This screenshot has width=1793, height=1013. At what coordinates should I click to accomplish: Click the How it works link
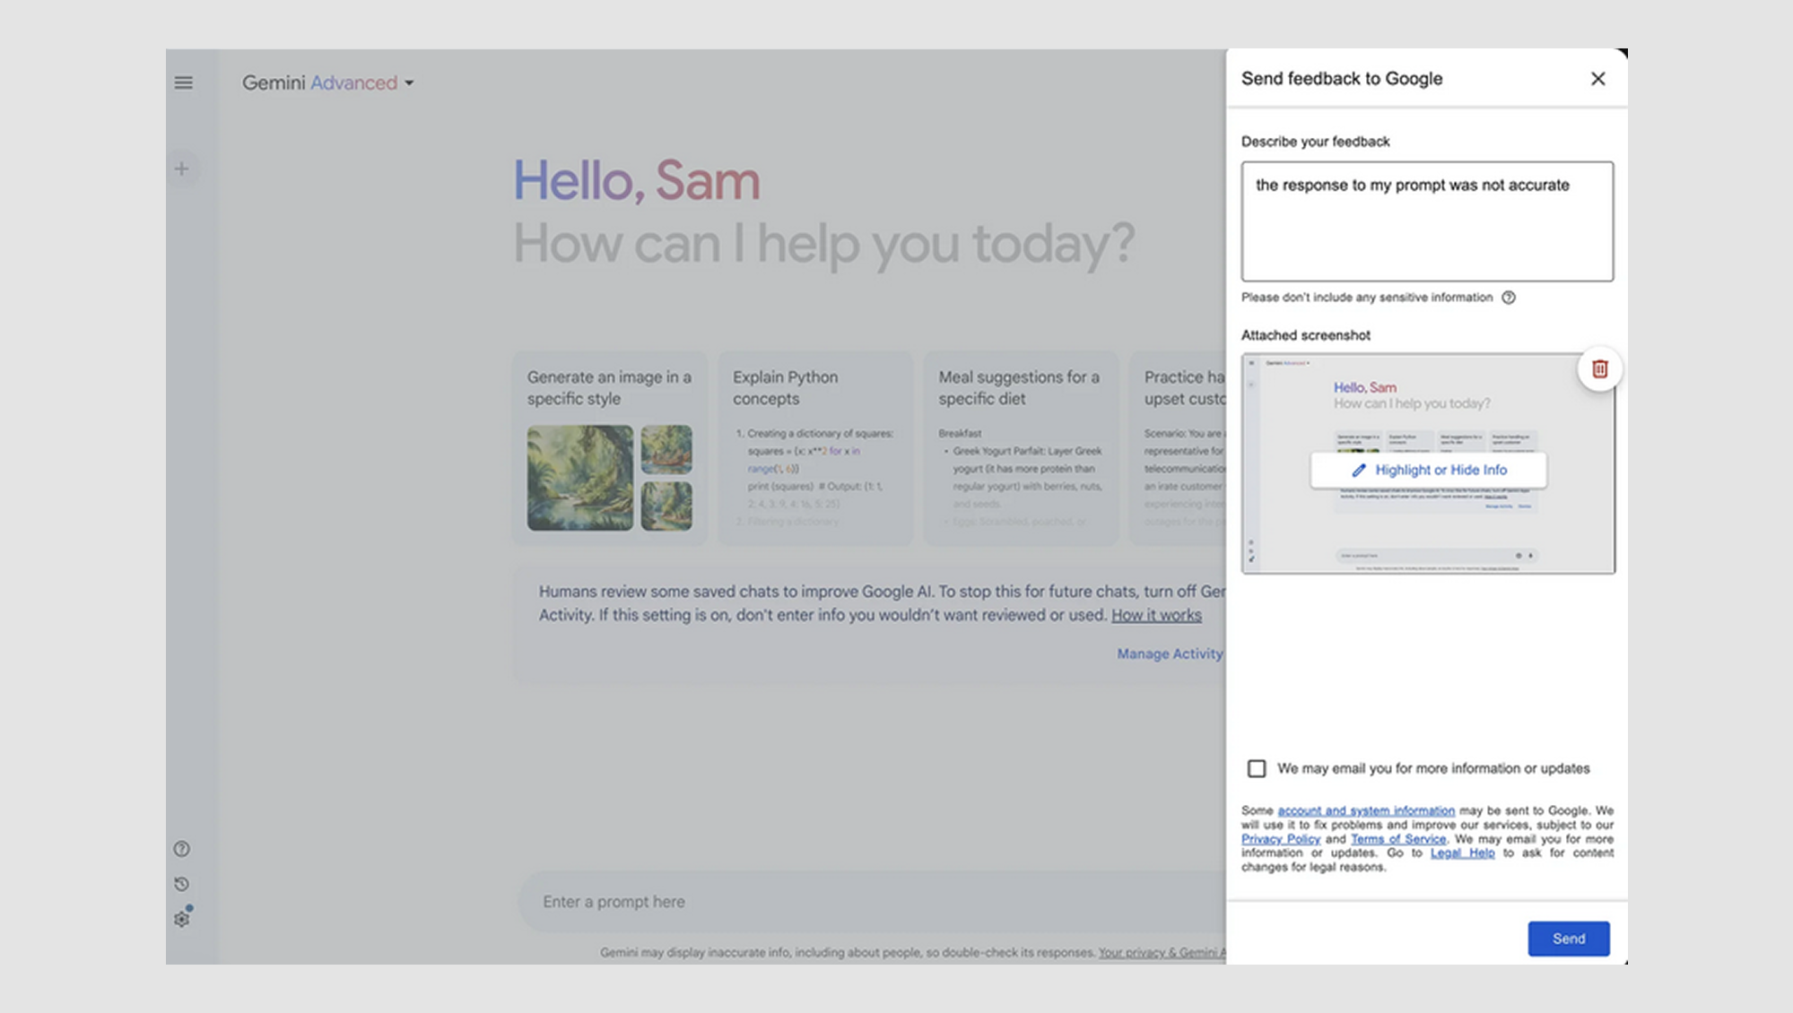[x=1156, y=615]
